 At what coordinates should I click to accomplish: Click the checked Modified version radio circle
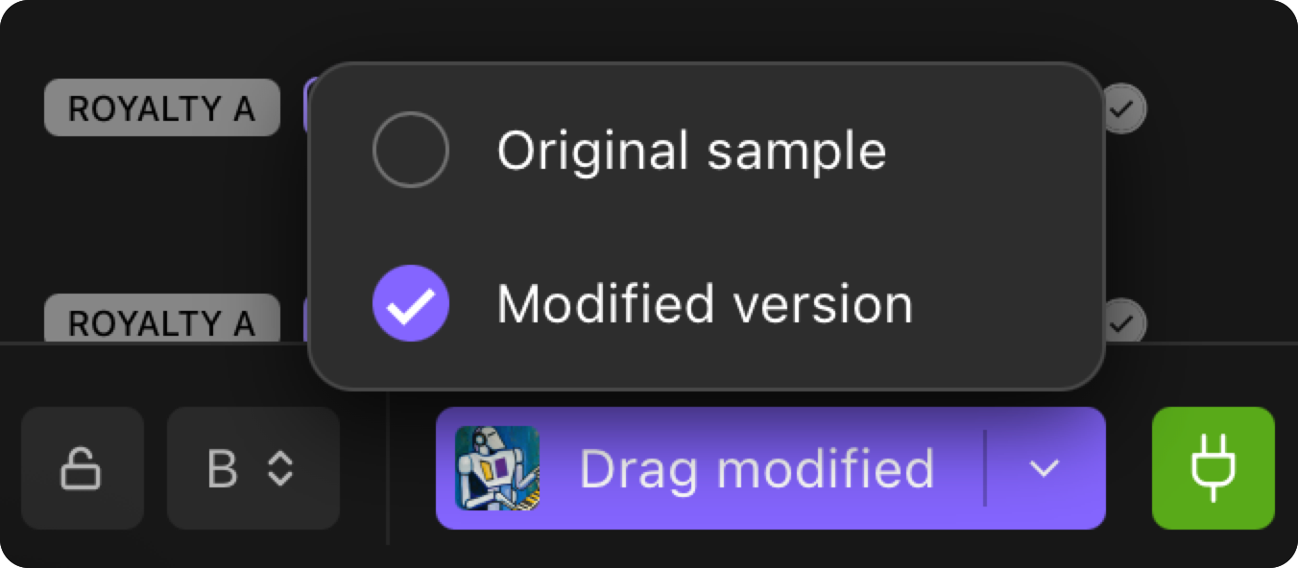click(x=410, y=303)
